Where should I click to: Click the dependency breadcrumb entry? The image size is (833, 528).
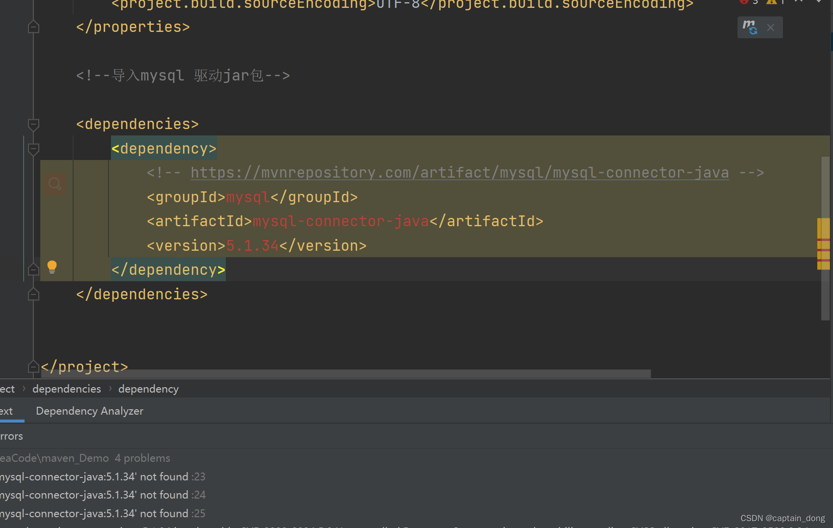[148, 389]
